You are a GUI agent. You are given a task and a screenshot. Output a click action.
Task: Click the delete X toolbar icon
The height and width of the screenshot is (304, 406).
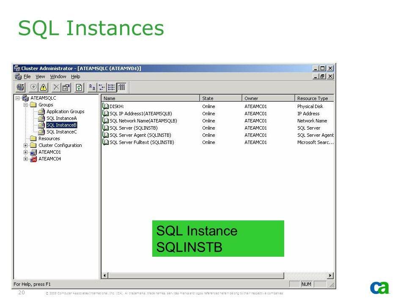pyautogui.click(x=56, y=87)
